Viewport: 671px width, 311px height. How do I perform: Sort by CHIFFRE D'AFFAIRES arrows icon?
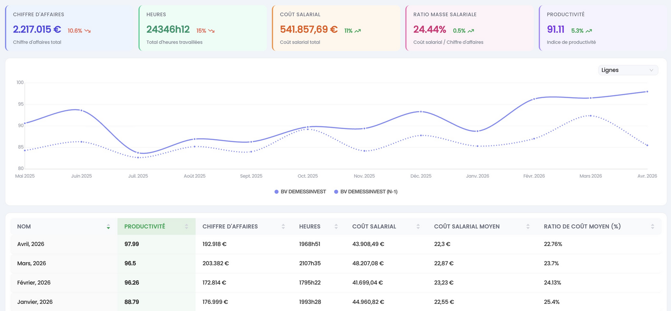(x=283, y=227)
